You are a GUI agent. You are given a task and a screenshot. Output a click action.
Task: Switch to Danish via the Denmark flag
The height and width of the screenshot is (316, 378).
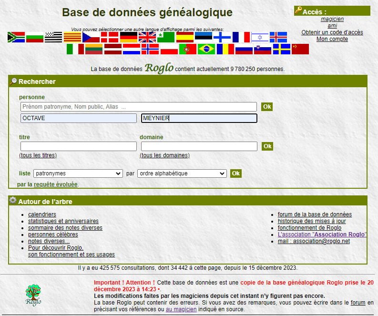click(x=110, y=37)
